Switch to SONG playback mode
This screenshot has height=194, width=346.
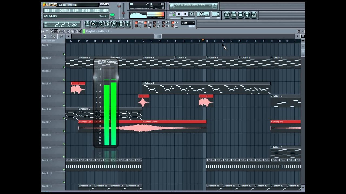click(174, 15)
